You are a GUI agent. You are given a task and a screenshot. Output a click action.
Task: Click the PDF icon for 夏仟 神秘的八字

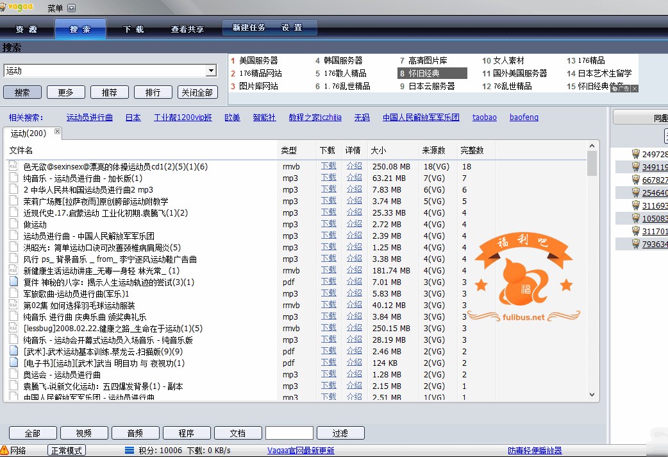(x=13, y=282)
